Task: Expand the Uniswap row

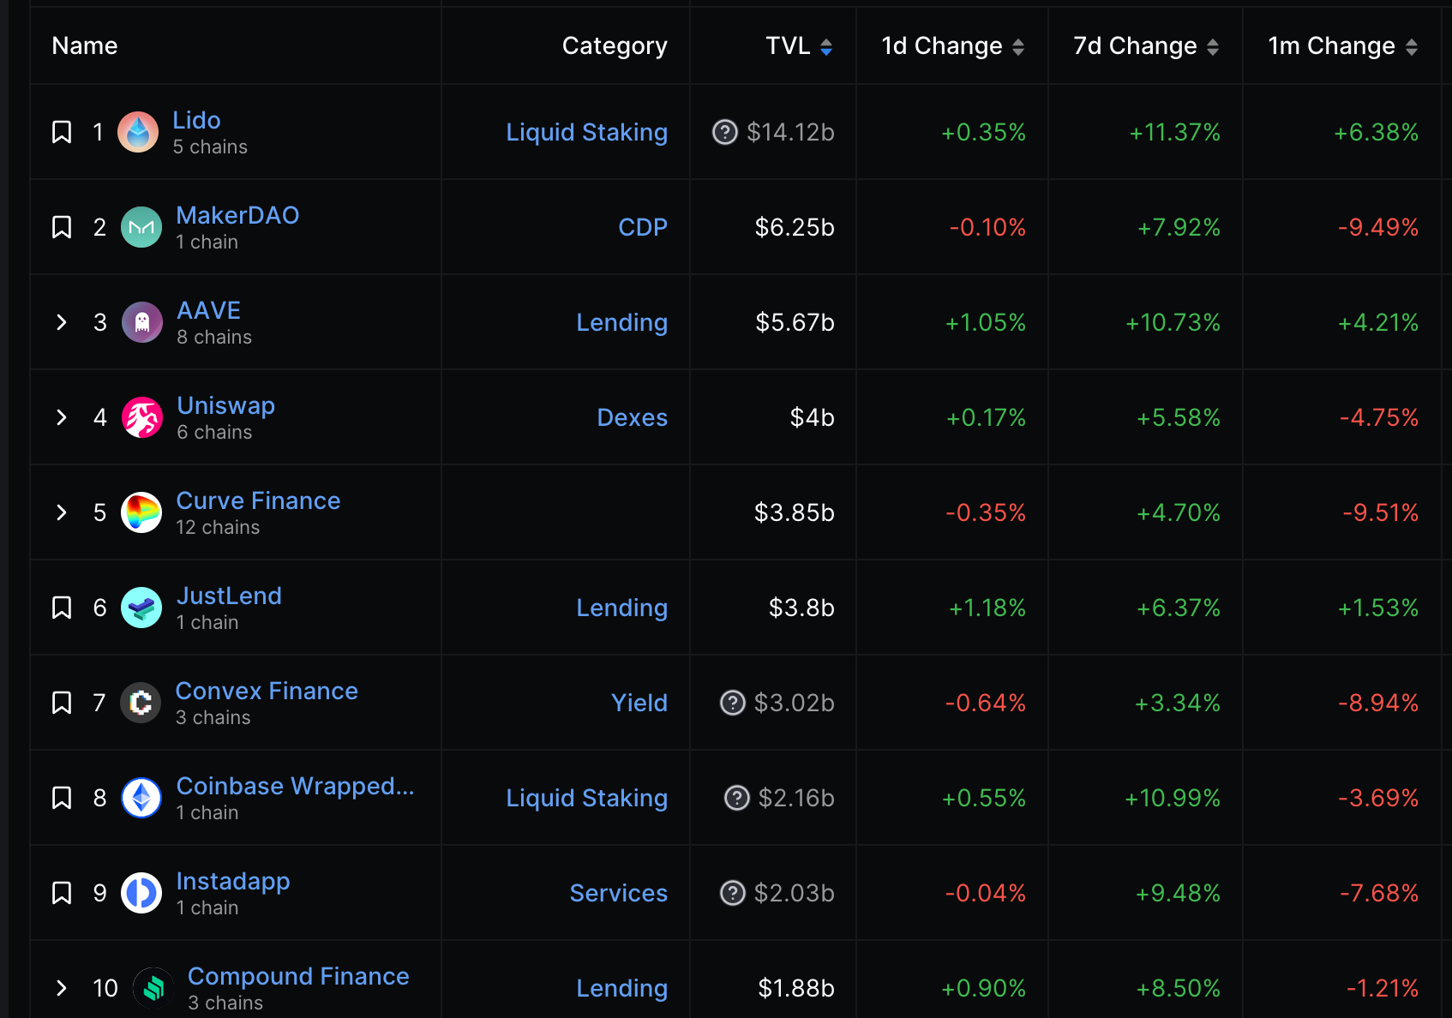Action: click(62, 417)
